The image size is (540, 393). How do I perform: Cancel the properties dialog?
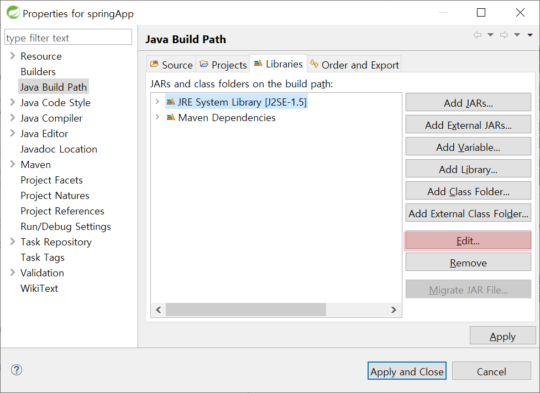tap(491, 371)
